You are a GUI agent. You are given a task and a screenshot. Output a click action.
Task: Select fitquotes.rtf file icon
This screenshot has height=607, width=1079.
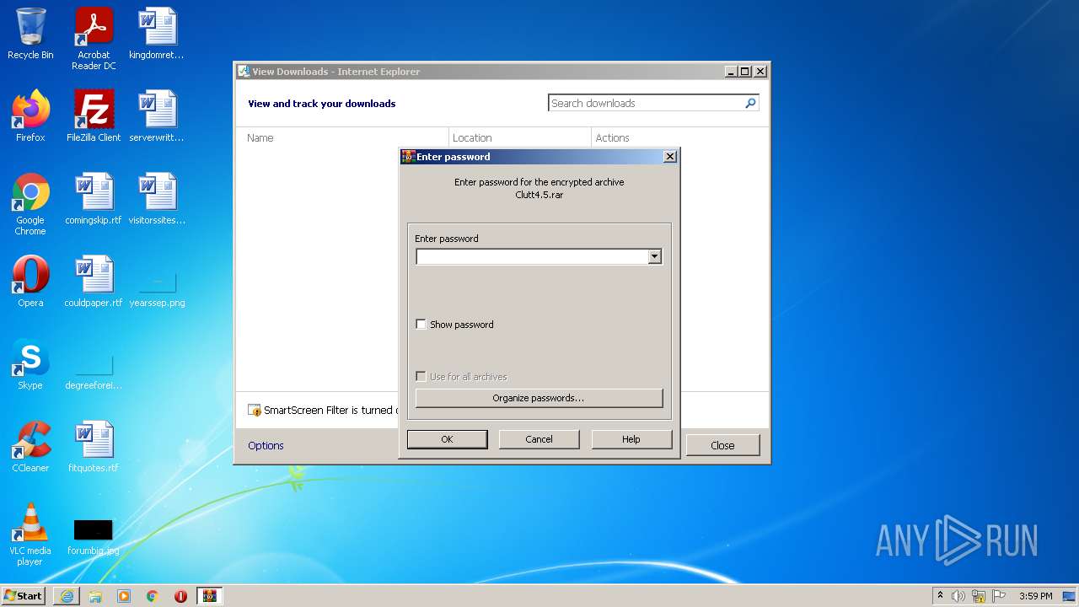point(94,447)
